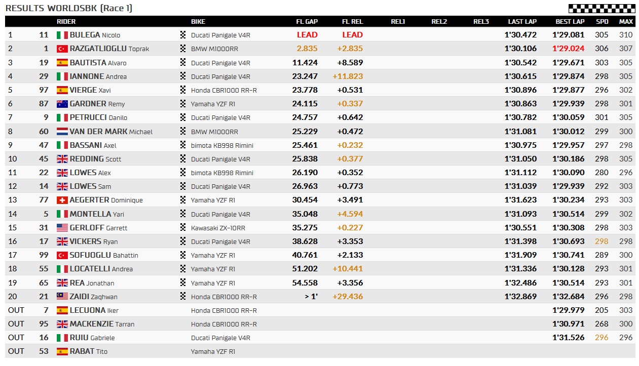This screenshot has width=639, height=366.
Task: Click the Dutch flag next to VAN DER MARK
Action: [x=62, y=132]
